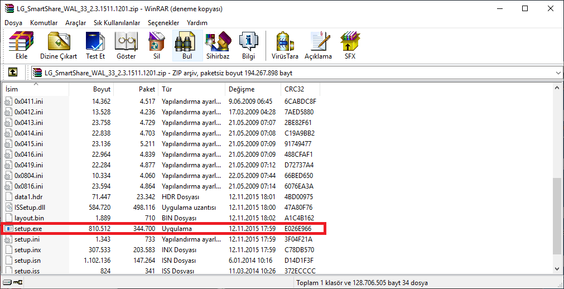Image resolution: width=564 pixels, height=289 pixels.
Task: Open the Seçenekler menu
Action: click(x=163, y=23)
